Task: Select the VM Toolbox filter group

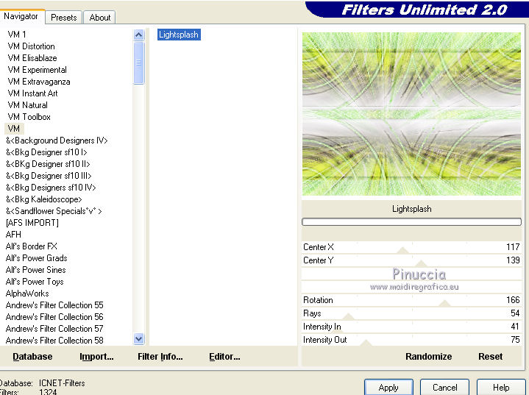Action: (x=29, y=117)
